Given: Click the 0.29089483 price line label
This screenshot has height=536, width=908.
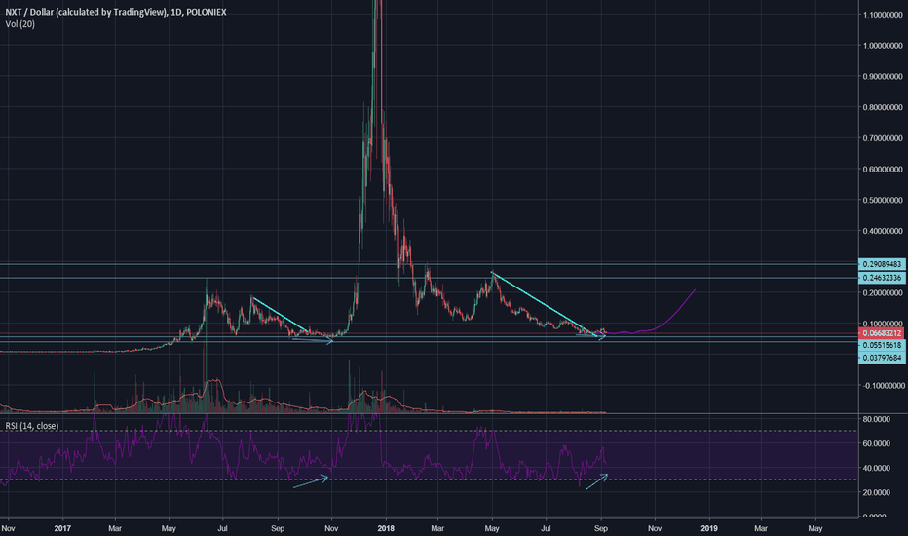Looking at the screenshot, I should point(882,264).
